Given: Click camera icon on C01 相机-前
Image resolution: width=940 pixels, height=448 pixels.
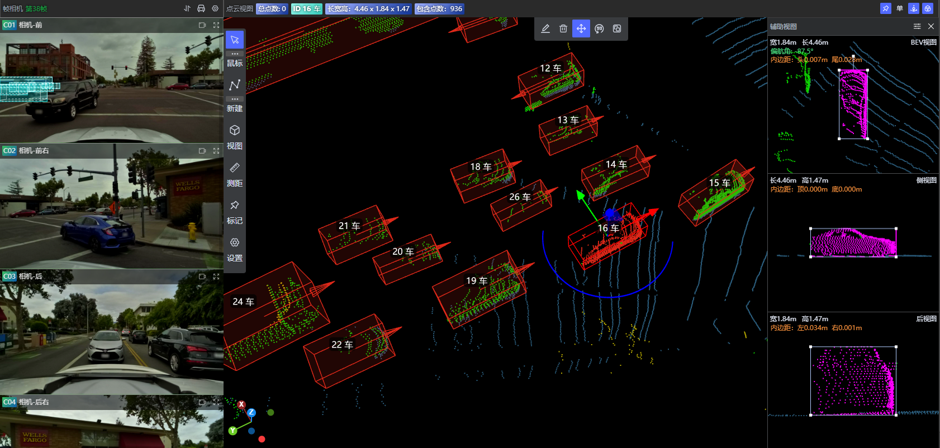Looking at the screenshot, I should [x=202, y=25].
